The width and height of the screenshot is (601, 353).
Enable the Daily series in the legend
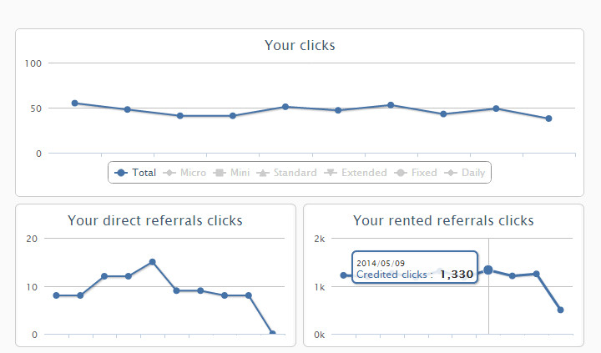point(467,173)
